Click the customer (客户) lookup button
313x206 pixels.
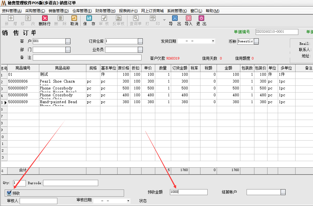coord(68,41)
